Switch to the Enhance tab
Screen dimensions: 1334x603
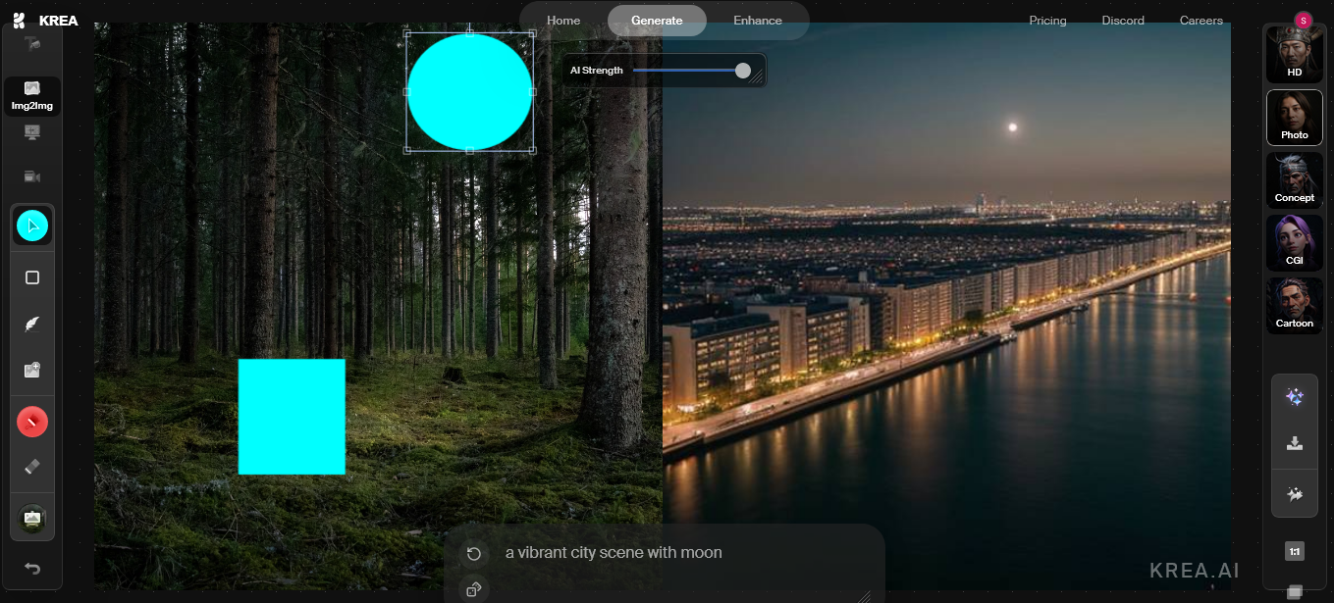pyautogui.click(x=758, y=21)
